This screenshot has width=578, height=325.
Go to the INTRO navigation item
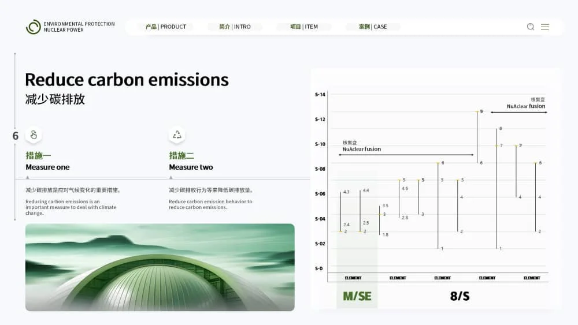(235, 27)
